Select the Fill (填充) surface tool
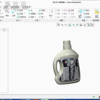Screen dimensions: 100x100 pyautogui.click(x=86, y=10)
